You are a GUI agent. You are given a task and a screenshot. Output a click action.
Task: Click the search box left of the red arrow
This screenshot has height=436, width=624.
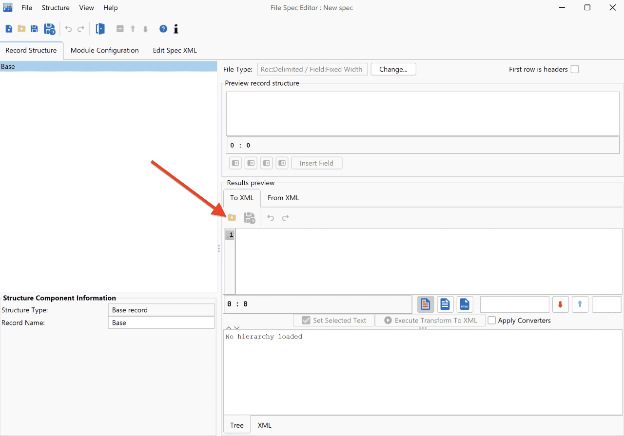coord(515,304)
